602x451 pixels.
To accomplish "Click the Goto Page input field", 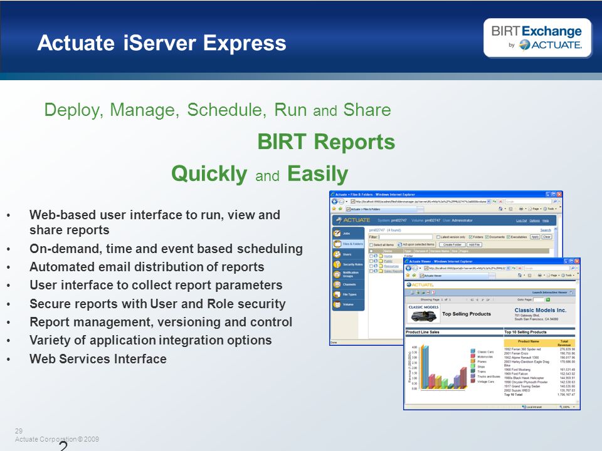I will click(x=539, y=299).
